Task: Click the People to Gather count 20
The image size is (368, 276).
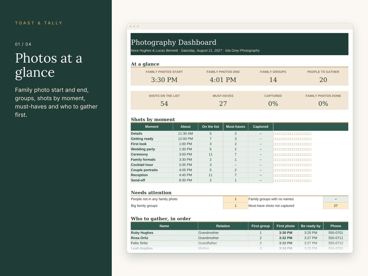Action: pyautogui.click(x=323, y=80)
